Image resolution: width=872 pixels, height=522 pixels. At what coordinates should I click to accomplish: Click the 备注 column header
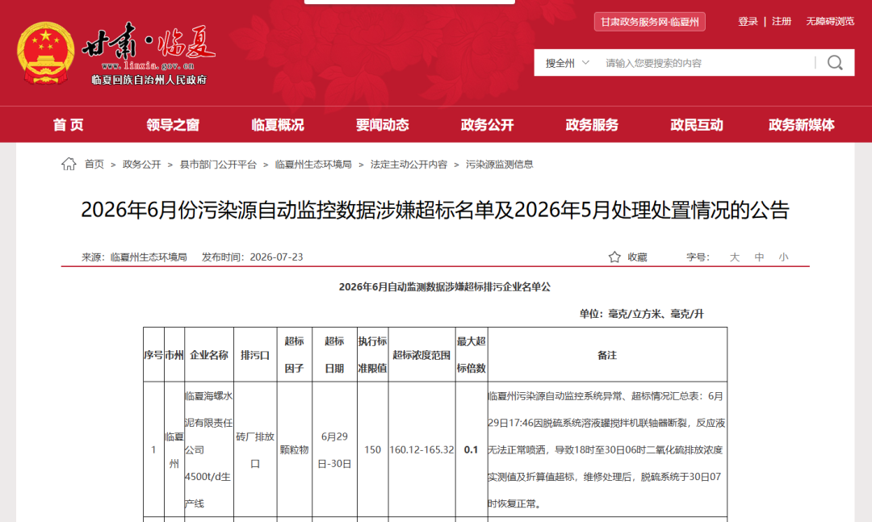click(606, 355)
